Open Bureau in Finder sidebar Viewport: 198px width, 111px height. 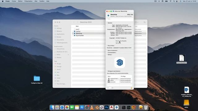(x=59, y=37)
